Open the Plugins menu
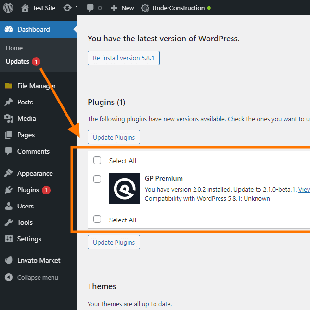The width and height of the screenshot is (310, 310). (x=28, y=190)
